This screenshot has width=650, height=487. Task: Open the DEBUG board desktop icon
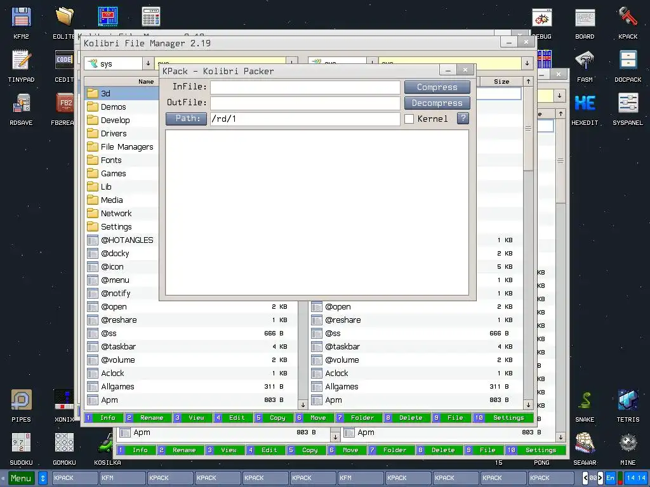542,23
